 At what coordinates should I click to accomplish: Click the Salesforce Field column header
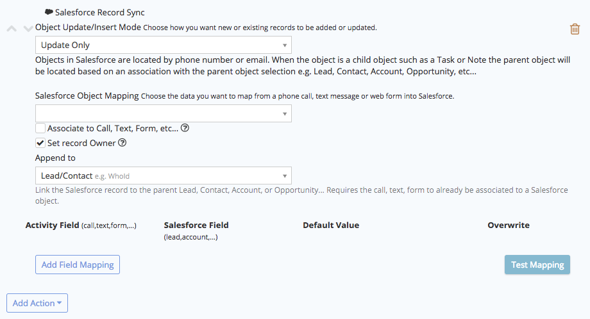coord(196,225)
